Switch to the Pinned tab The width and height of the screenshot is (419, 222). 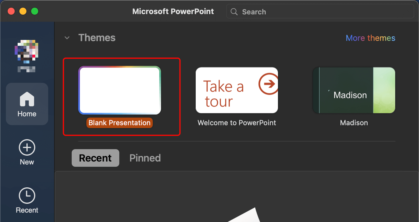tap(145, 158)
